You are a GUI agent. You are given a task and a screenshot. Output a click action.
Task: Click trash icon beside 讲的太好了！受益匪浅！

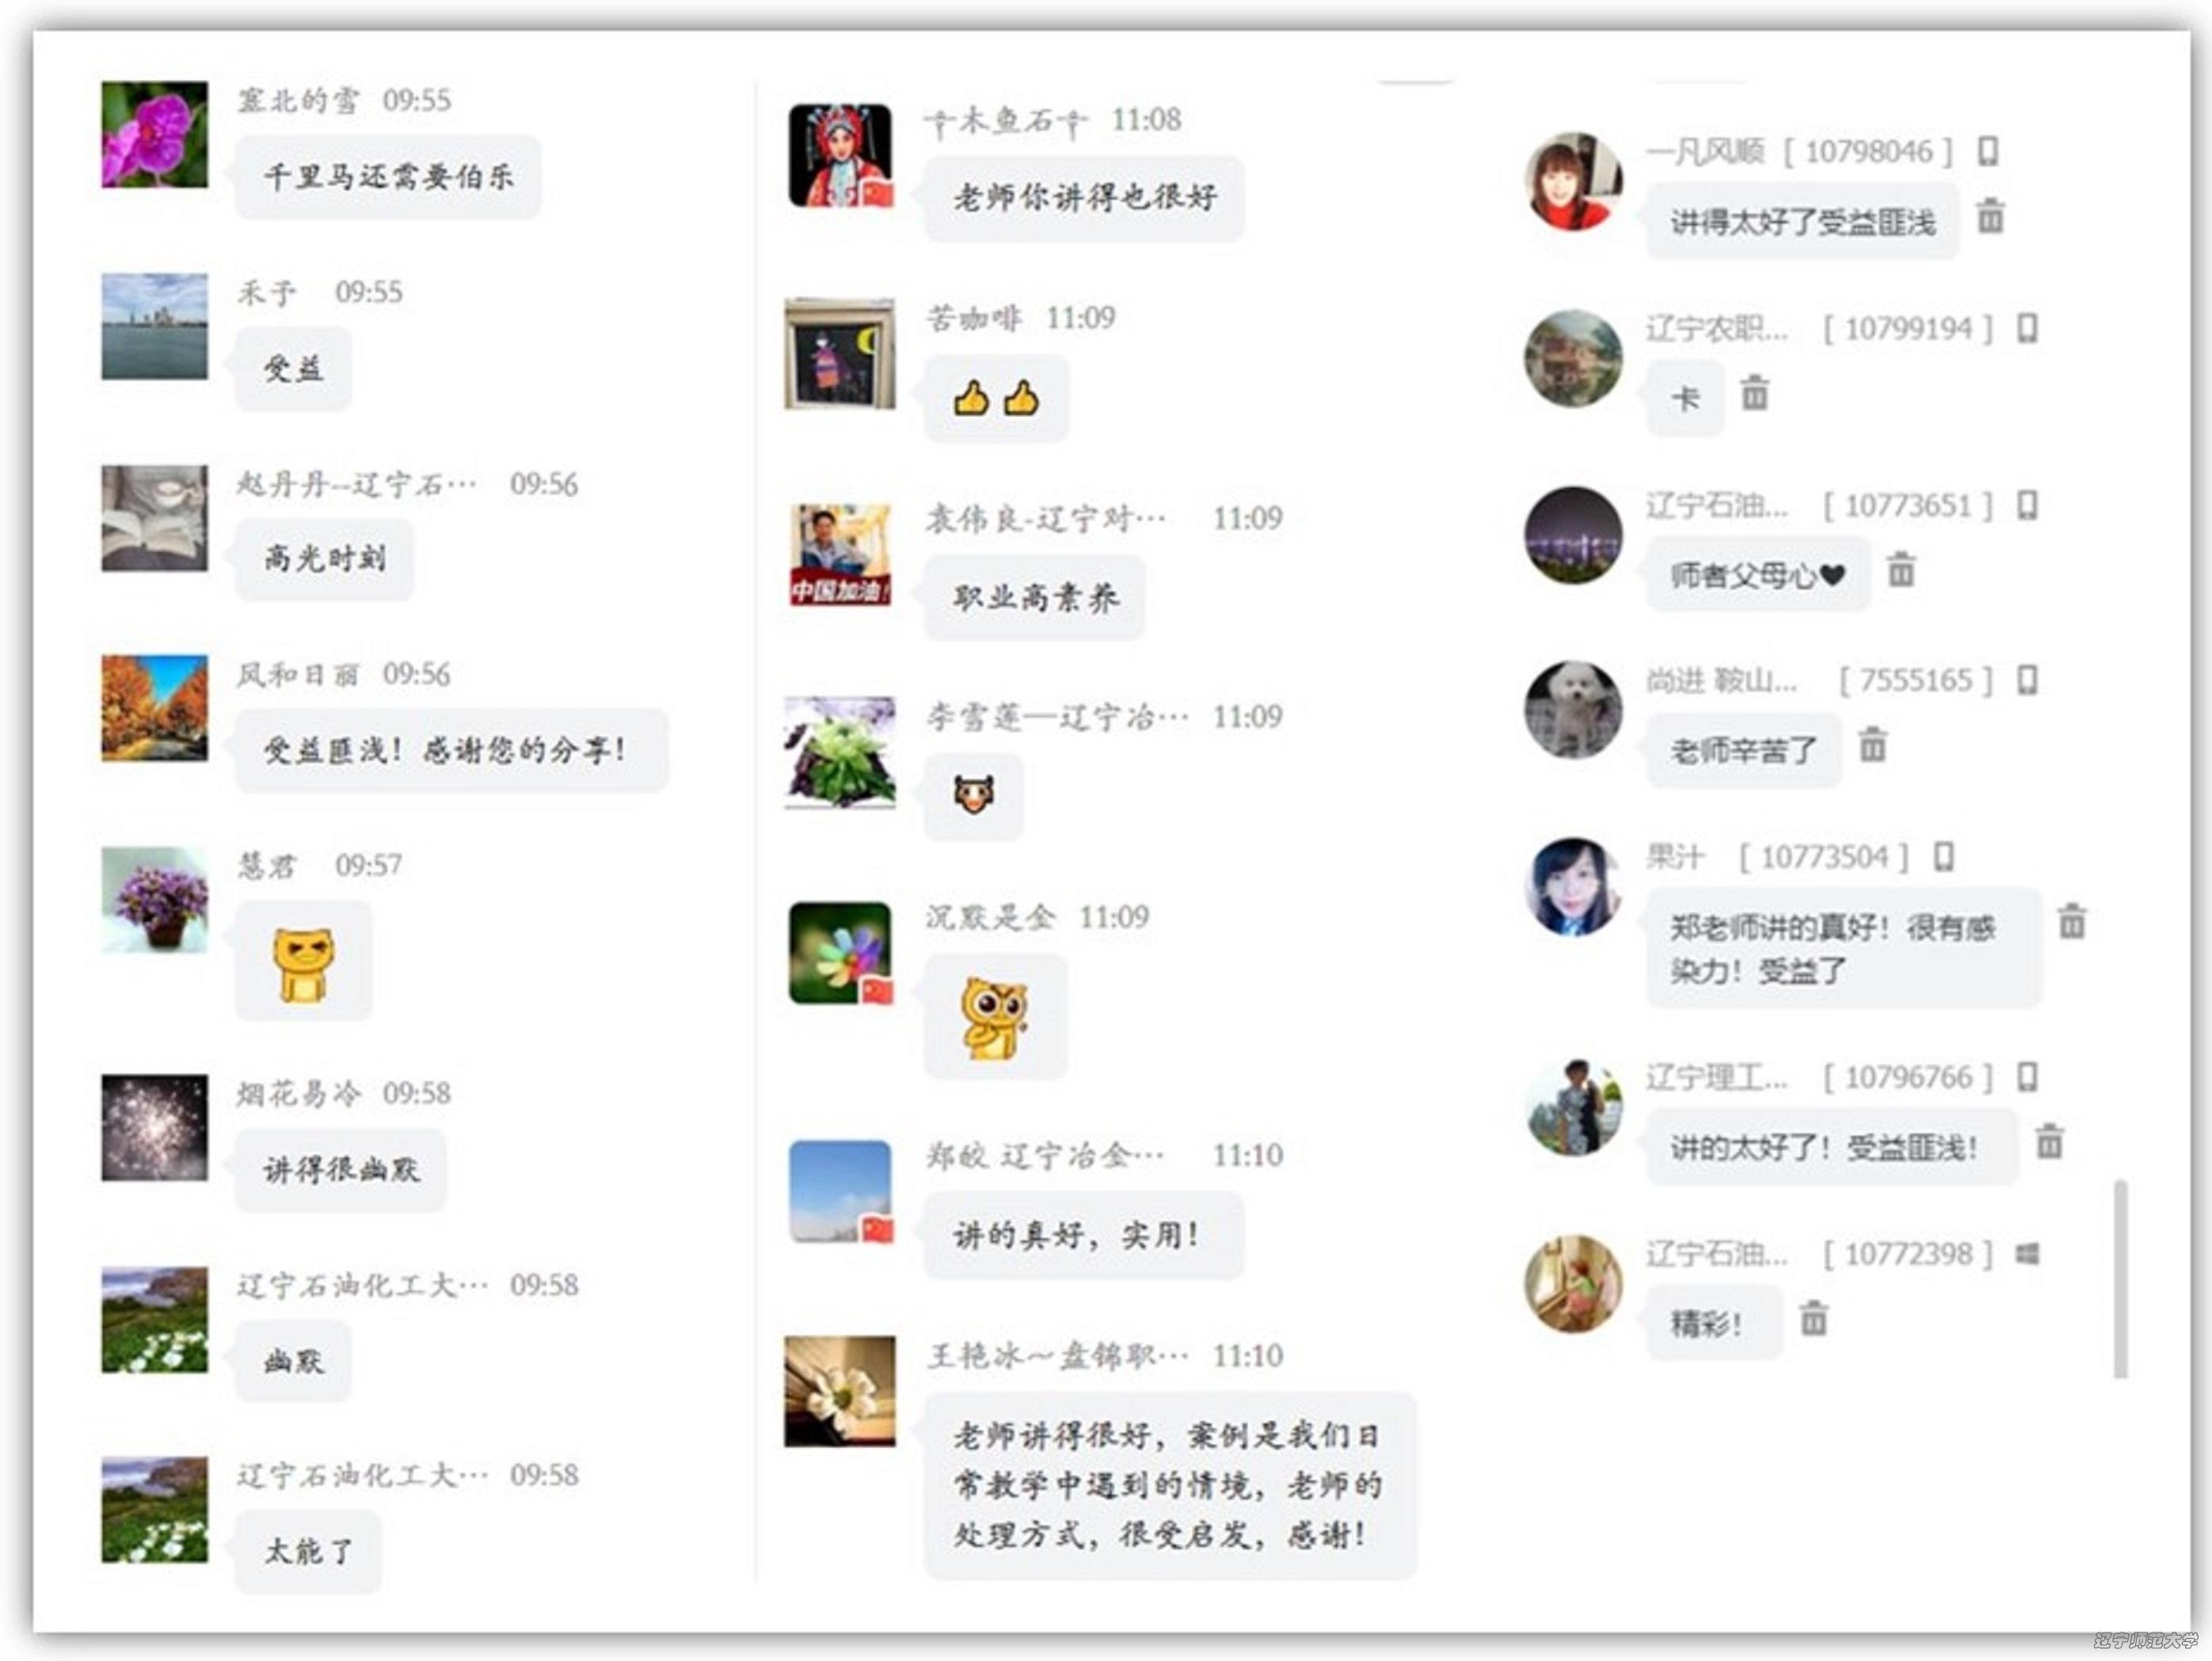(x=2049, y=1140)
